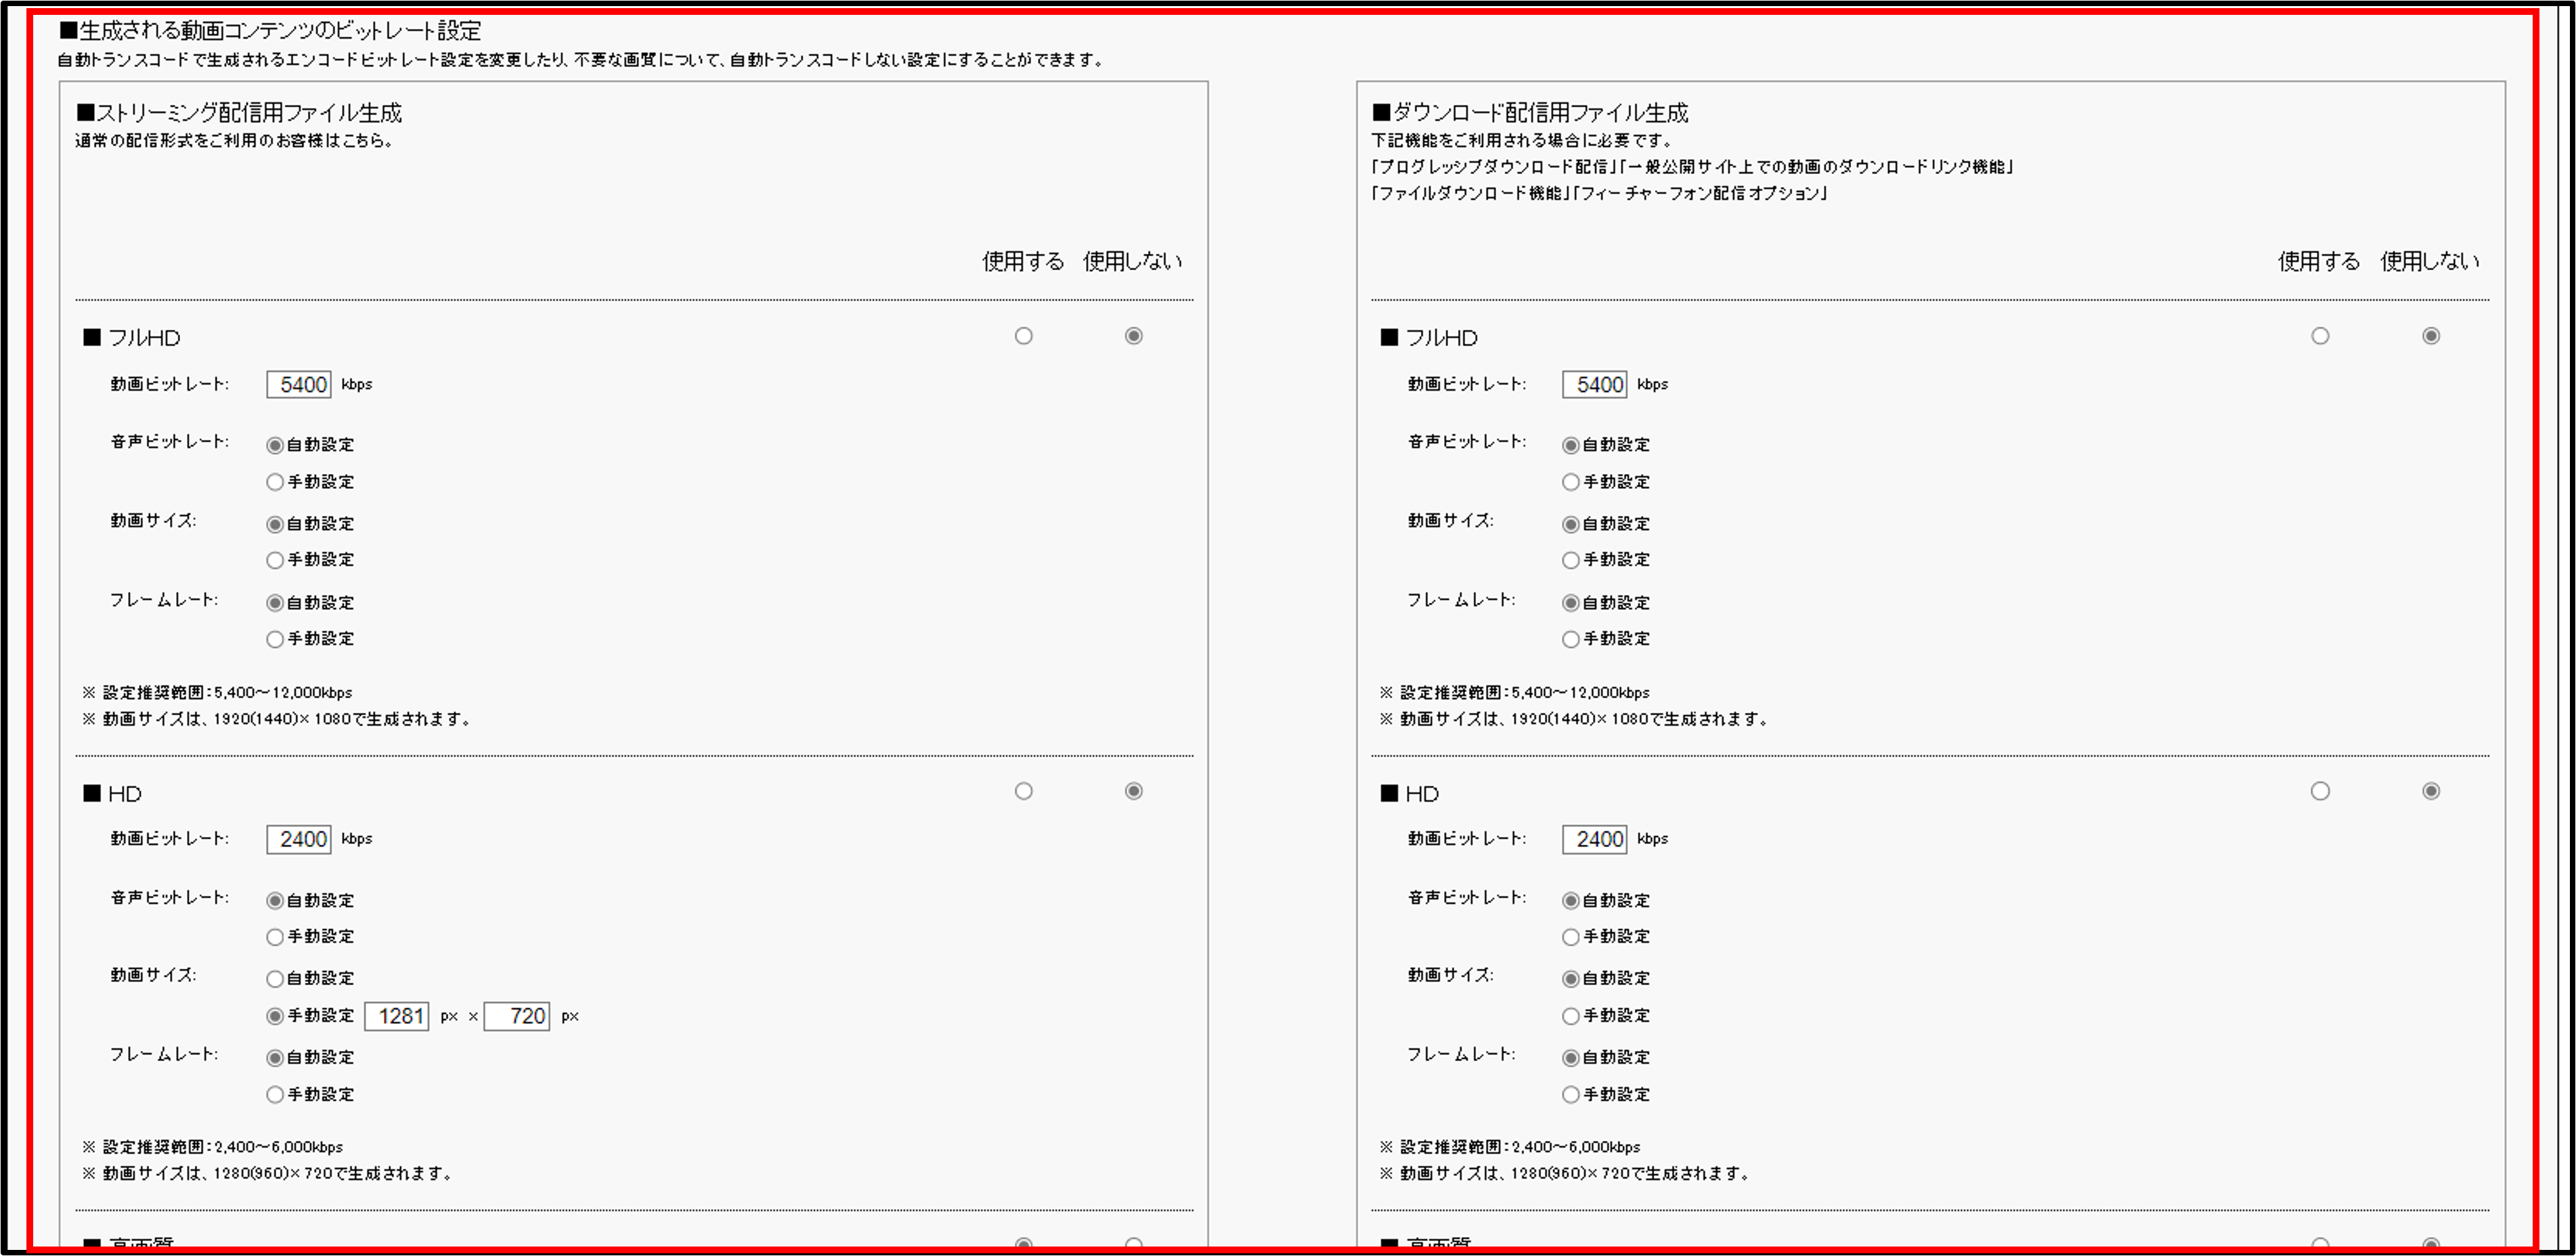Click the ストリーミング配信用ファイル生成 heading
The width and height of the screenshot is (2576, 1256).
pos(239,113)
